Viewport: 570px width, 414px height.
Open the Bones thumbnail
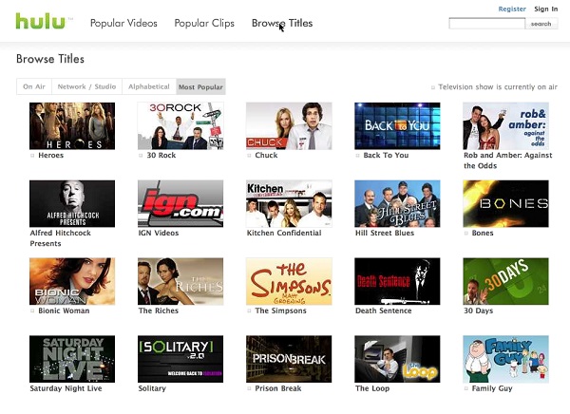pos(505,203)
